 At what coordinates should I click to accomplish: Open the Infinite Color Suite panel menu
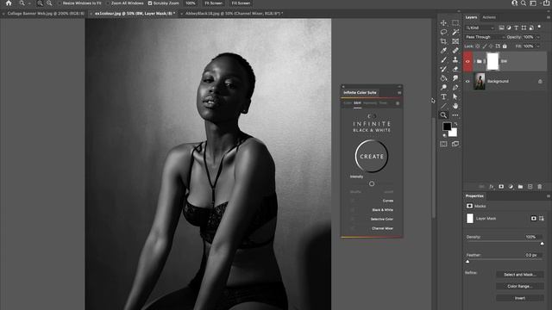(399, 93)
